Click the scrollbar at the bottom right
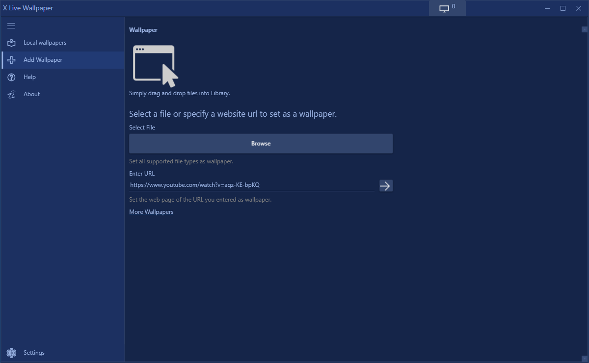This screenshot has width=589, height=363. pos(585,359)
